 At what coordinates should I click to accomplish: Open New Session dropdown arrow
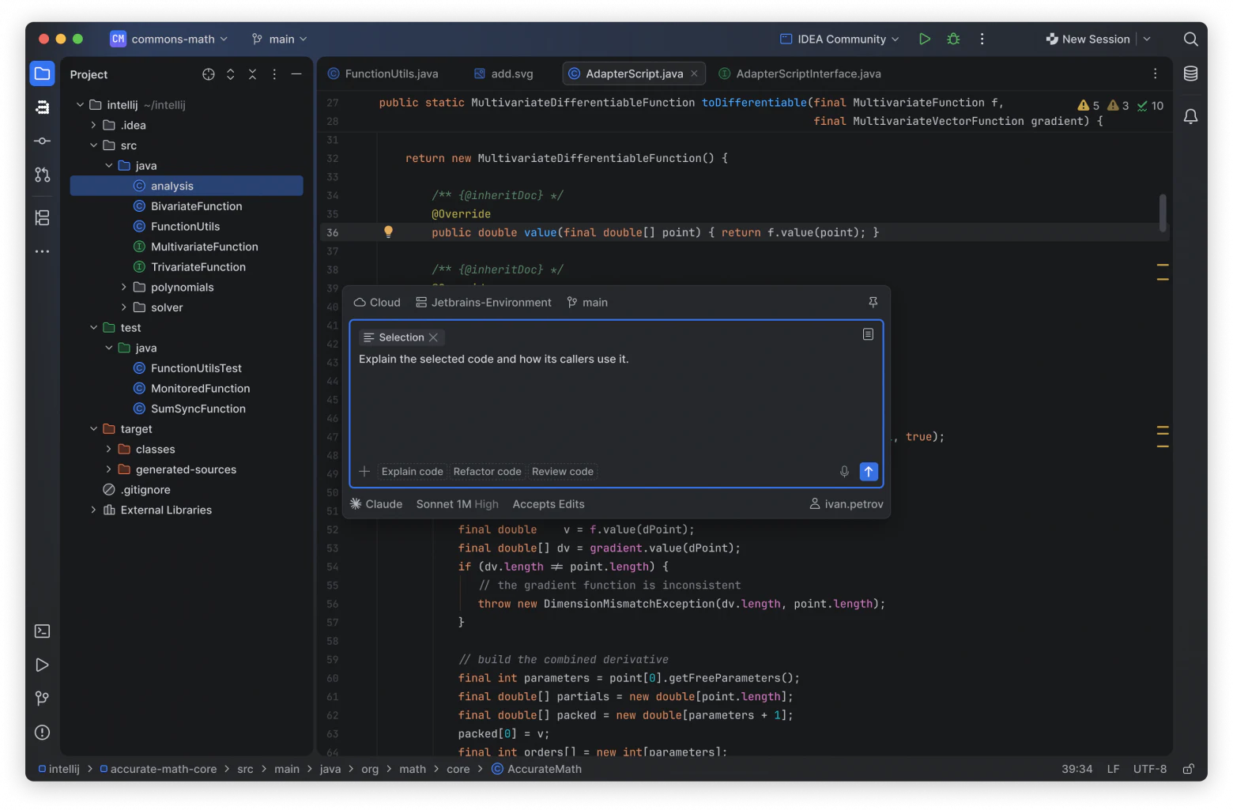[1147, 39]
